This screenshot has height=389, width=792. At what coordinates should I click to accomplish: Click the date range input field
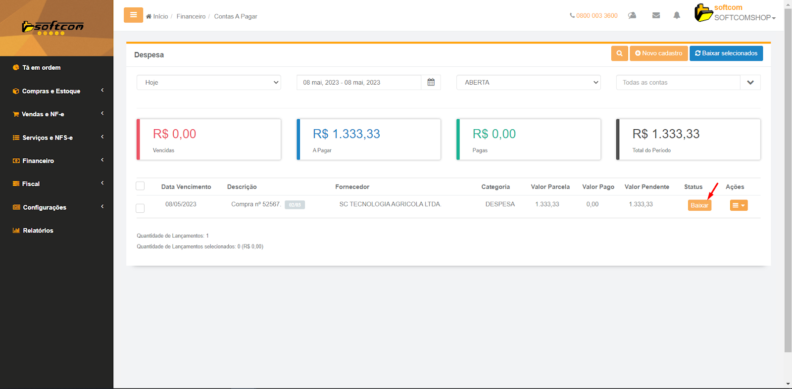coord(359,83)
